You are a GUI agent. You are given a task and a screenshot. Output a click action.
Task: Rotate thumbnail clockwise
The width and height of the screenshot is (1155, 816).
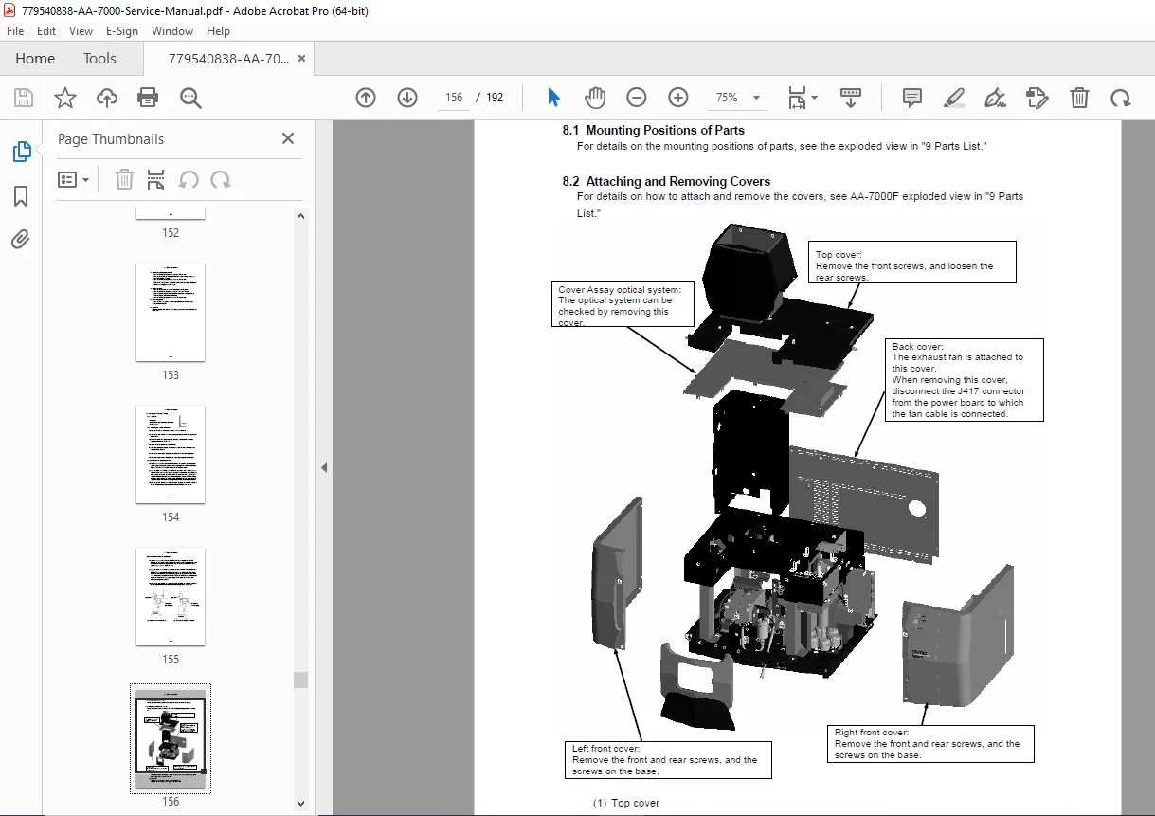point(221,179)
